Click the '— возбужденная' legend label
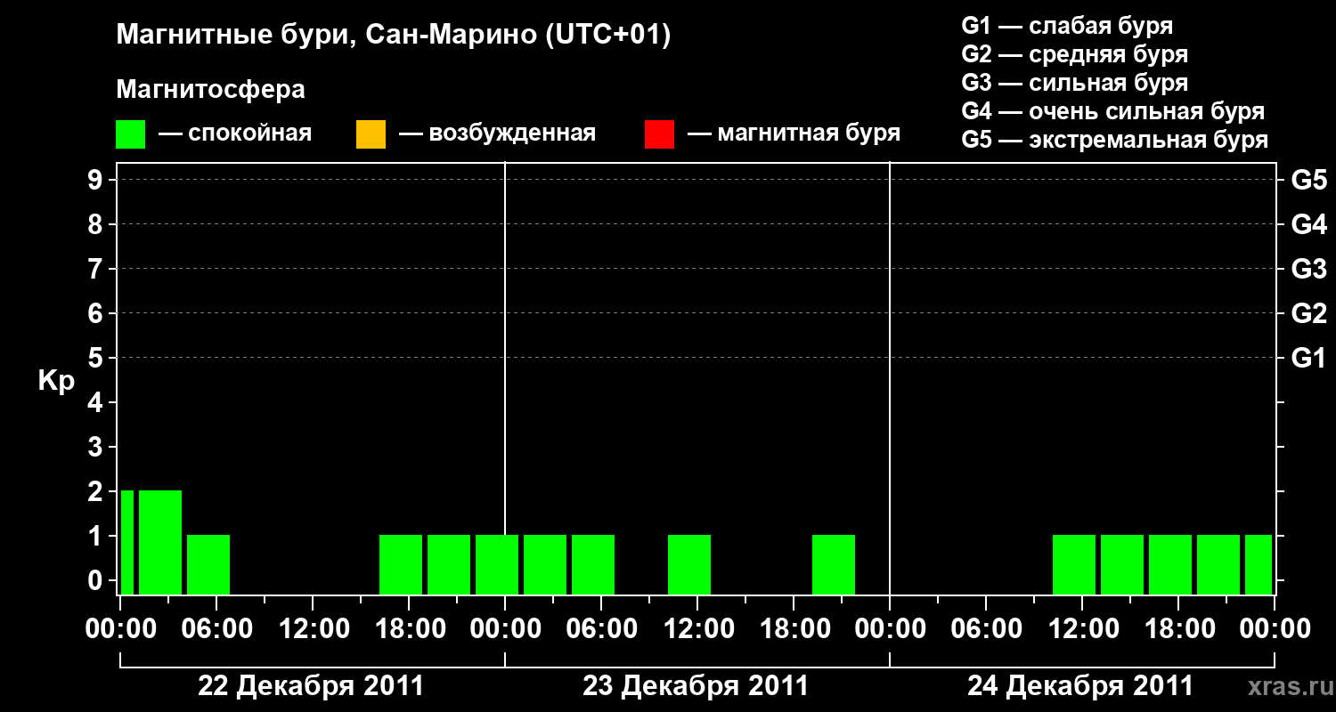Screen dimensions: 1336x712 (498, 134)
